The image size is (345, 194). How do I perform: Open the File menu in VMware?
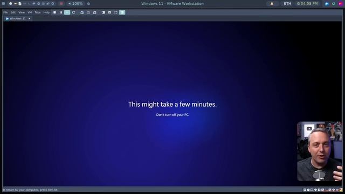(x=5, y=12)
